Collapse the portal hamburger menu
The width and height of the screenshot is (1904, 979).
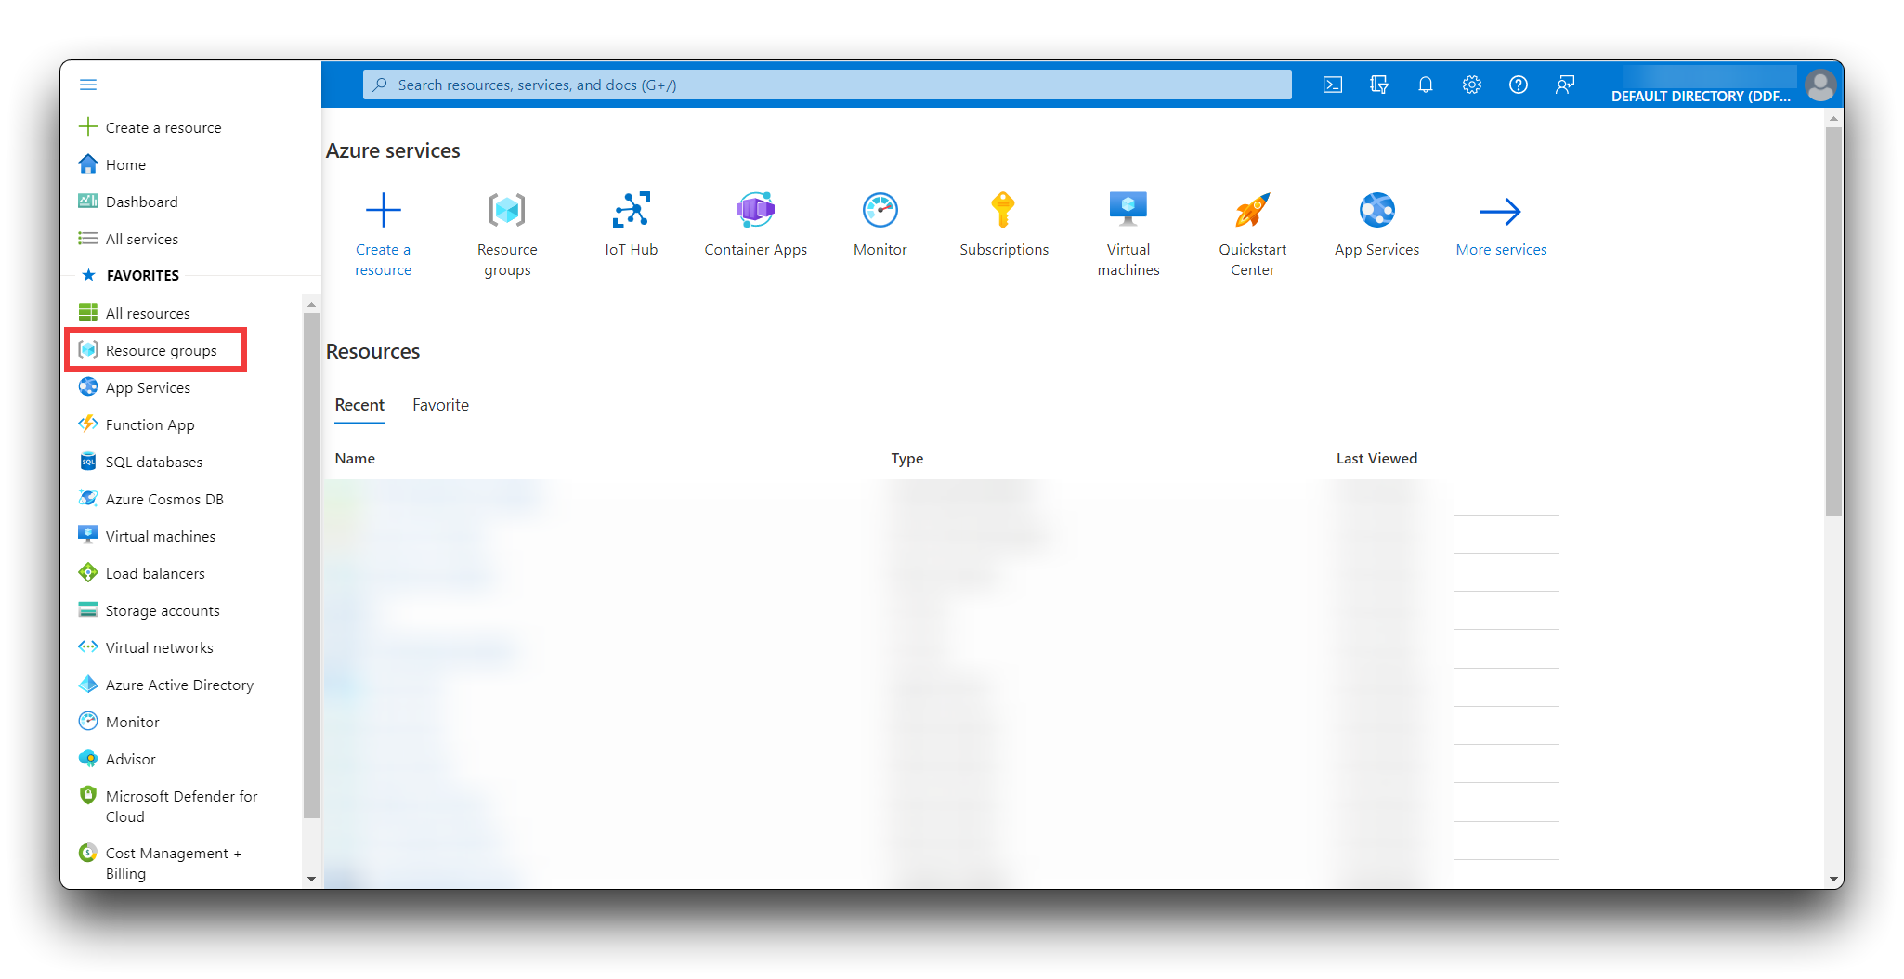[88, 85]
